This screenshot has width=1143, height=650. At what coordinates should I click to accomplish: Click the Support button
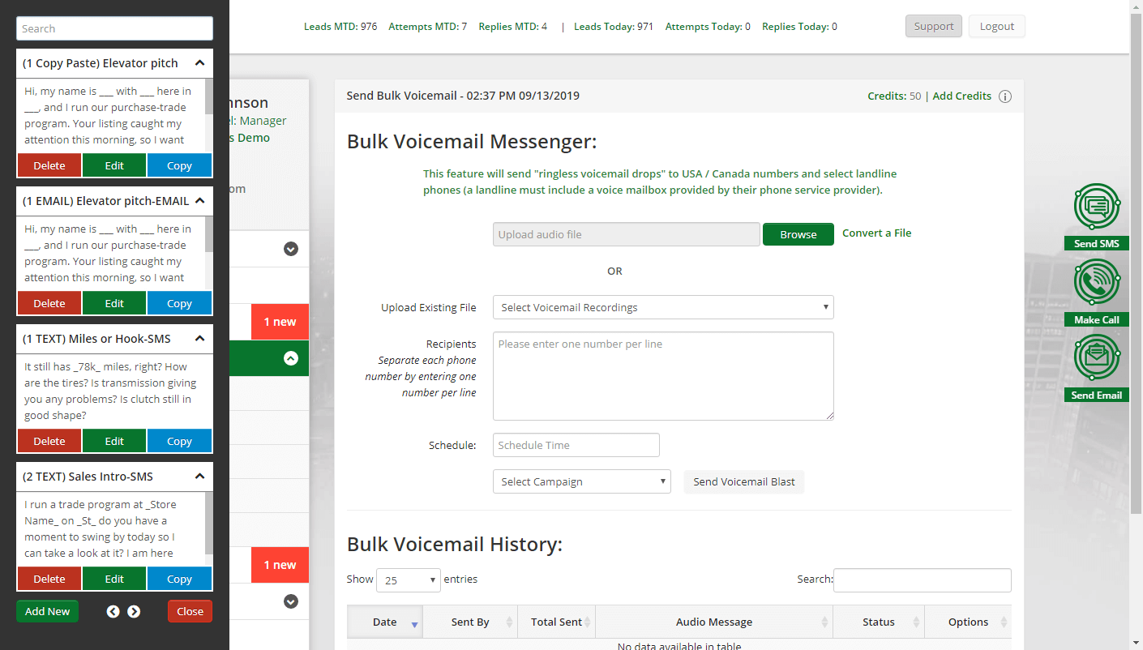pyautogui.click(x=934, y=26)
